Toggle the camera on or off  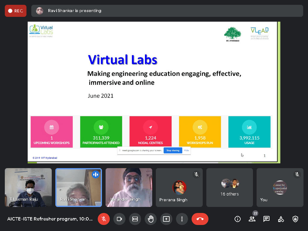119,219
